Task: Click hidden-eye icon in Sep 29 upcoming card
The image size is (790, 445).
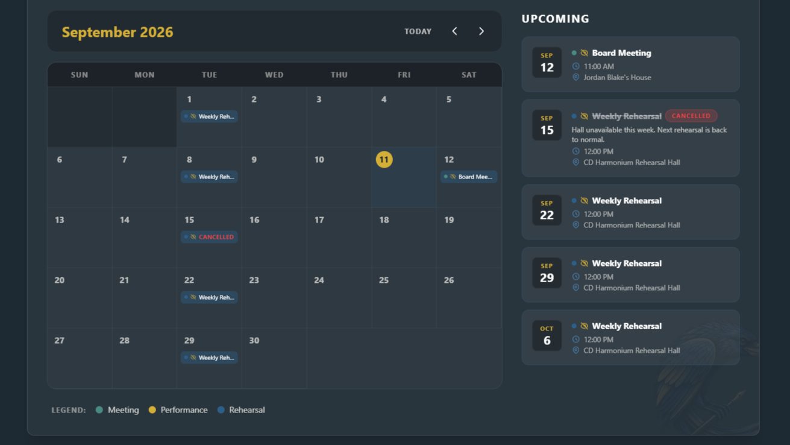Action: (584, 264)
